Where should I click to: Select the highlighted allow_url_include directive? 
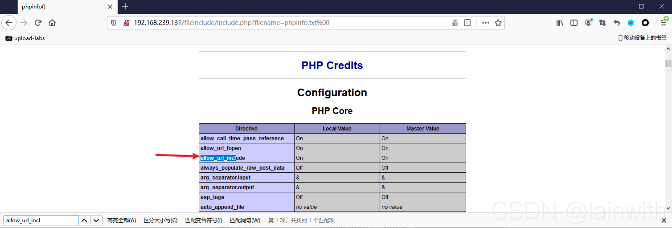click(x=246, y=158)
